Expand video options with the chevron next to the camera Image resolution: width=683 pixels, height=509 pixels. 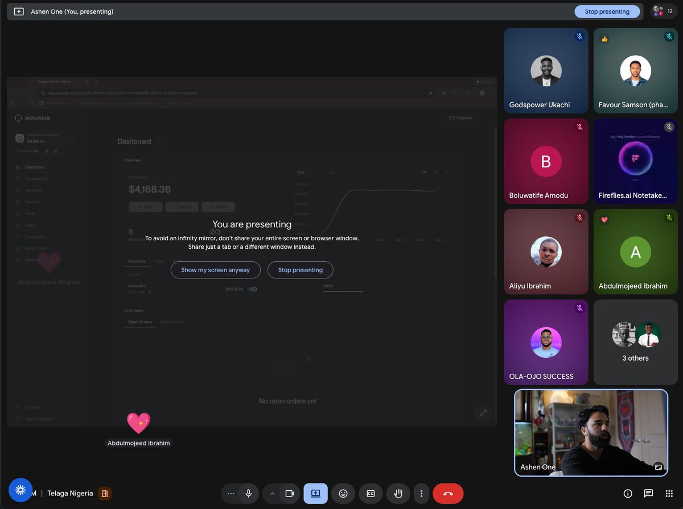coord(272,493)
